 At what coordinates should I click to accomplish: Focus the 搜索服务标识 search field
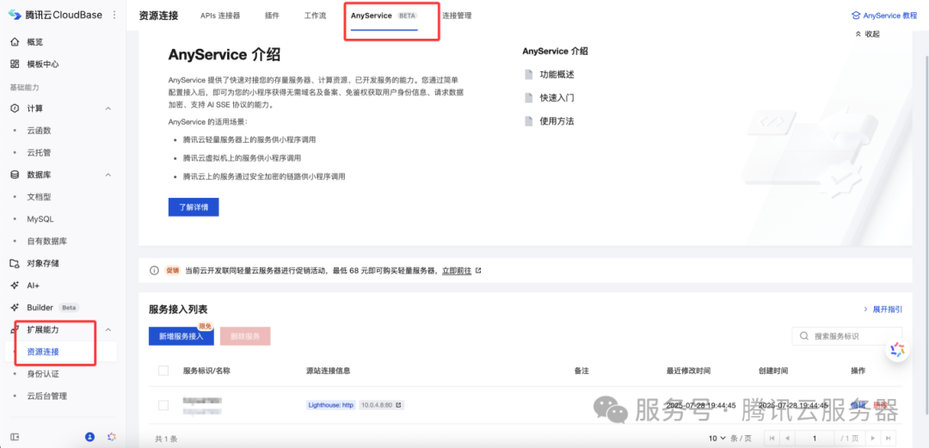coord(847,336)
